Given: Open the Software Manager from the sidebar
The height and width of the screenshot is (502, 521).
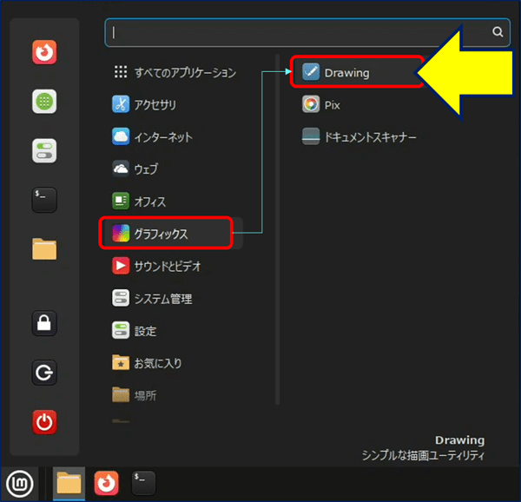Looking at the screenshot, I should click(44, 102).
